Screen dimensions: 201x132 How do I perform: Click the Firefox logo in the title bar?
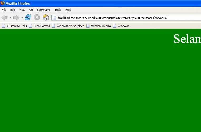[x=3, y=3]
